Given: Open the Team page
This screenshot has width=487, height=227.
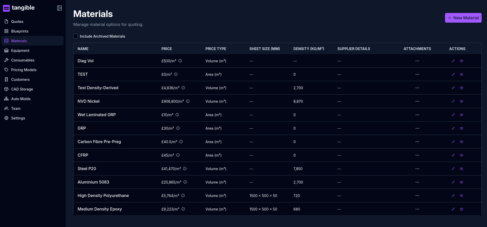Looking at the screenshot, I should (x=33, y=109).
